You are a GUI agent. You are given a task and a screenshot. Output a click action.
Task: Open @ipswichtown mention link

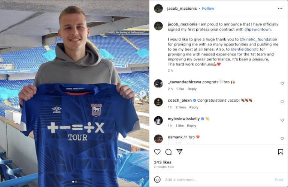pos(258,29)
